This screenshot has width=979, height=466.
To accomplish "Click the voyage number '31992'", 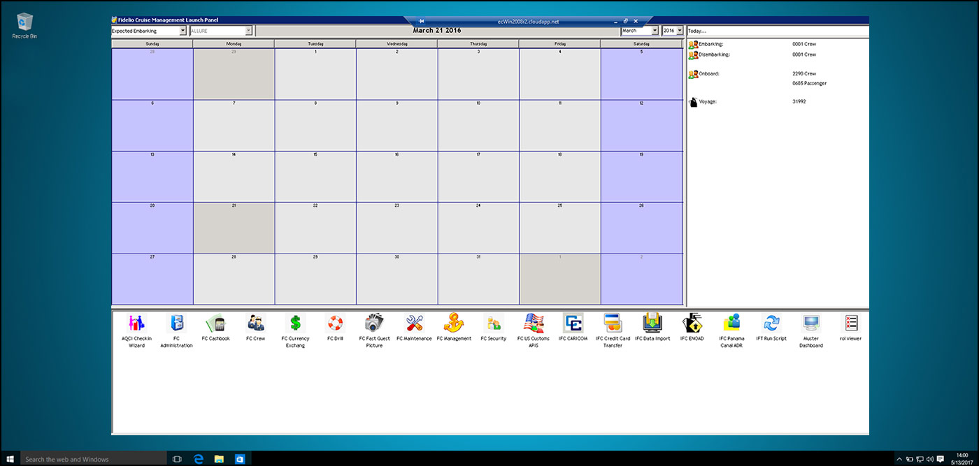I will click(799, 102).
